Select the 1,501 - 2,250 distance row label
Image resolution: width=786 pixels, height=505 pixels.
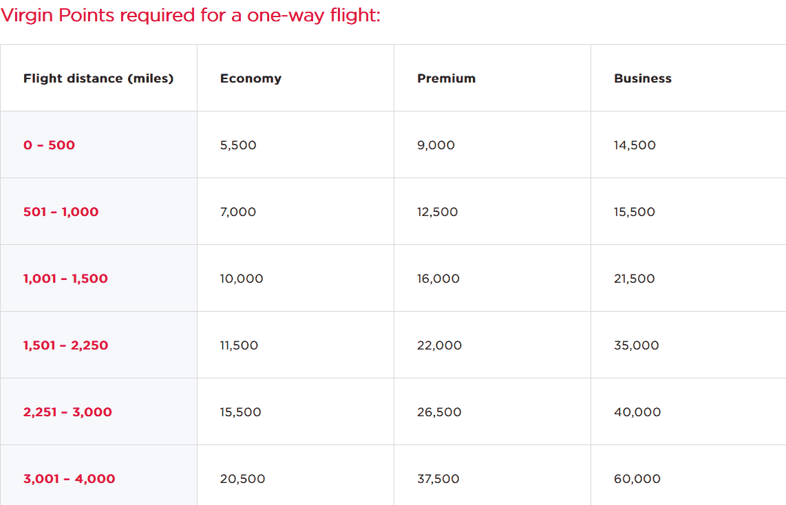65,345
